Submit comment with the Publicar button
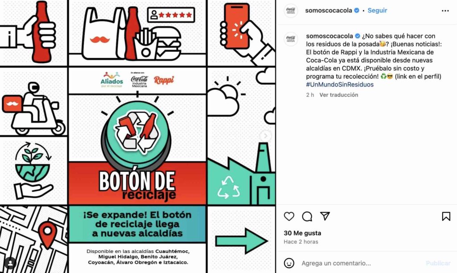Image resolution: width=457 pixels, height=273 pixels. [x=438, y=263]
